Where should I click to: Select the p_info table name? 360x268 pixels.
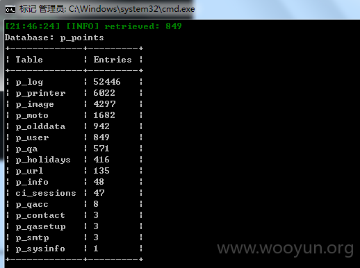[32, 182]
